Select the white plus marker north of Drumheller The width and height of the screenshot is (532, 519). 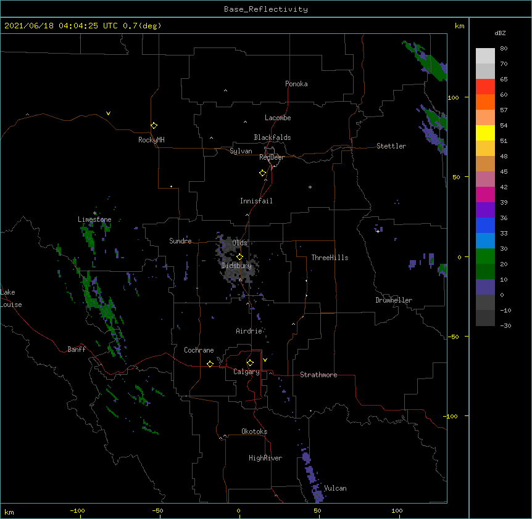[x=378, y=231]
